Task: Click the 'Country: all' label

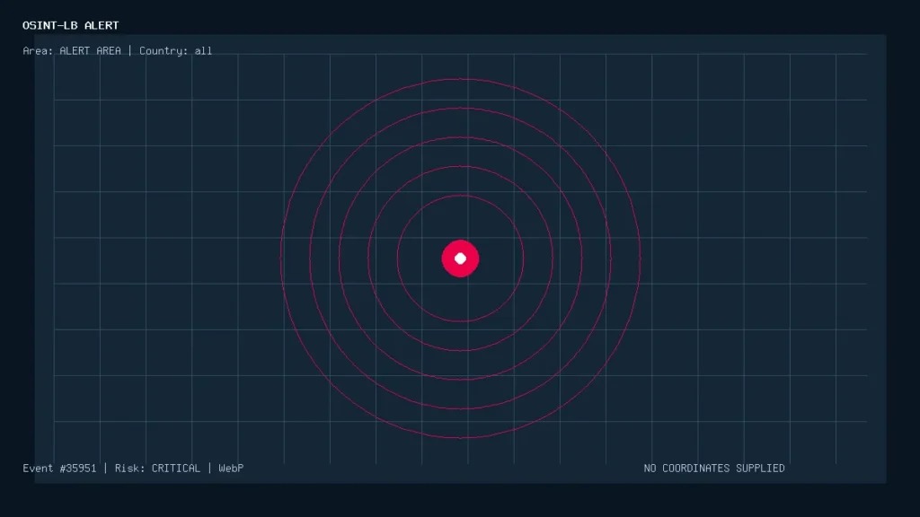Action: pyautogui.click(x=175, y=51)
